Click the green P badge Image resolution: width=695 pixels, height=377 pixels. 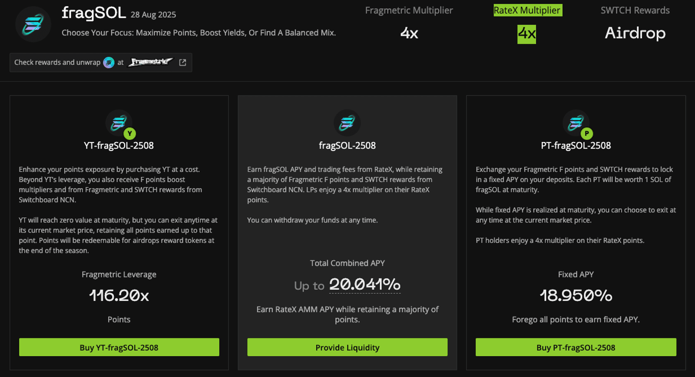587,134
